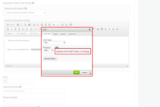Click the Copy icon
Screen dimensions: 160x107
(38, 25)
